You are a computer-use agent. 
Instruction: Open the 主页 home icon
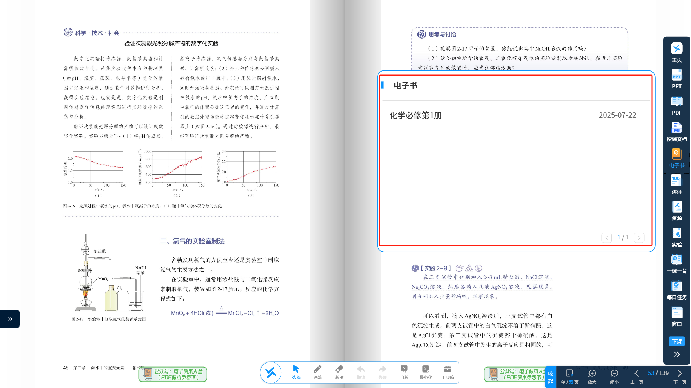677,53
